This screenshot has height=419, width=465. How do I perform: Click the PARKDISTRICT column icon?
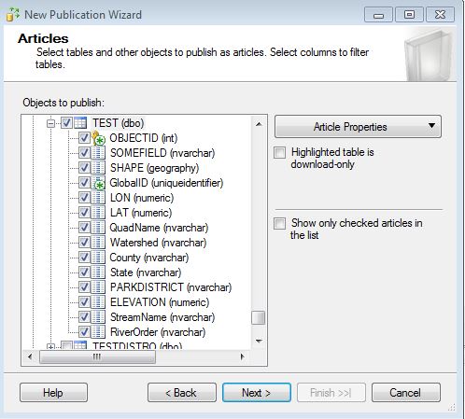(x=98, y=287)
